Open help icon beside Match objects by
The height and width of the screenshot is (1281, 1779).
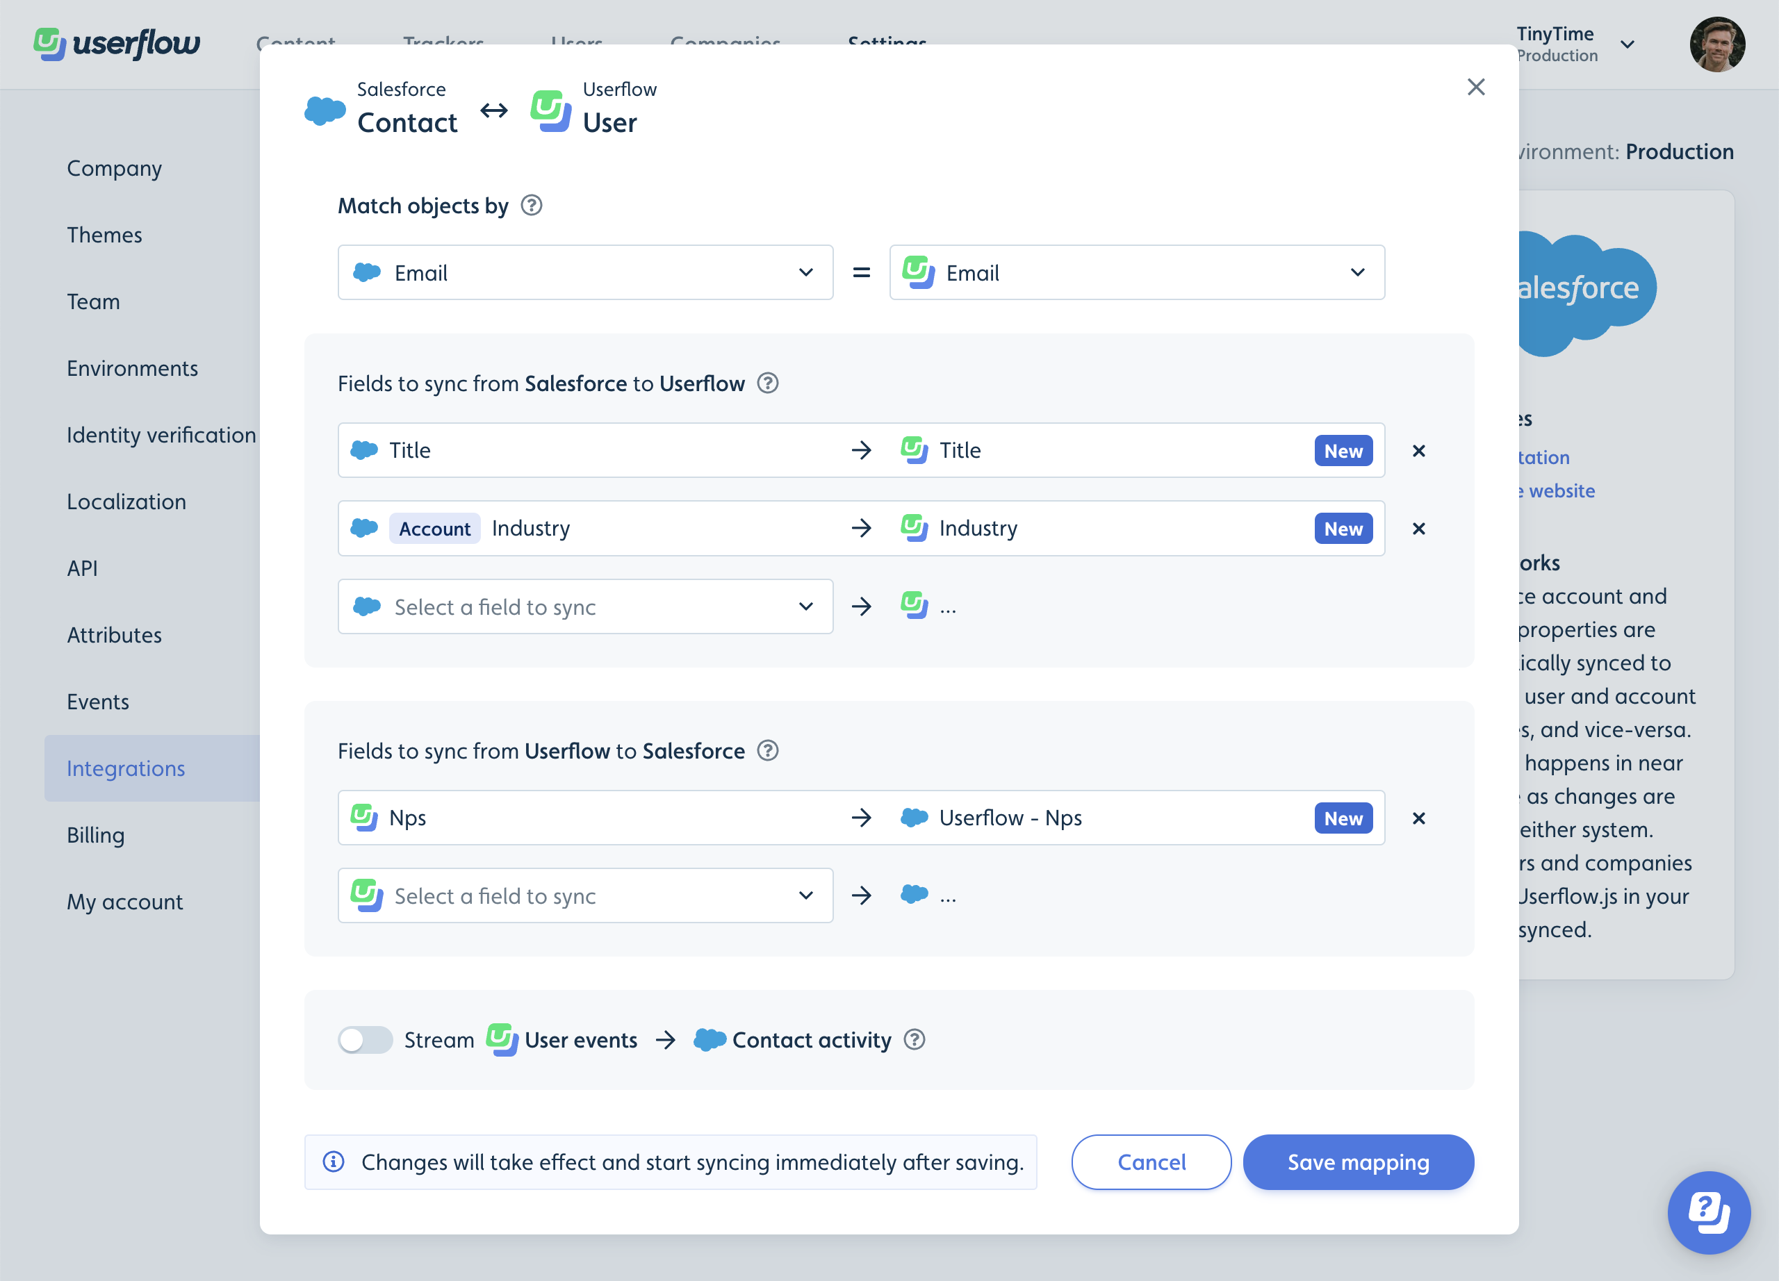[x=532, y=206]
